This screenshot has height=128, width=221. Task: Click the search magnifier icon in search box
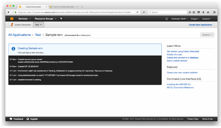click(150, 12)
